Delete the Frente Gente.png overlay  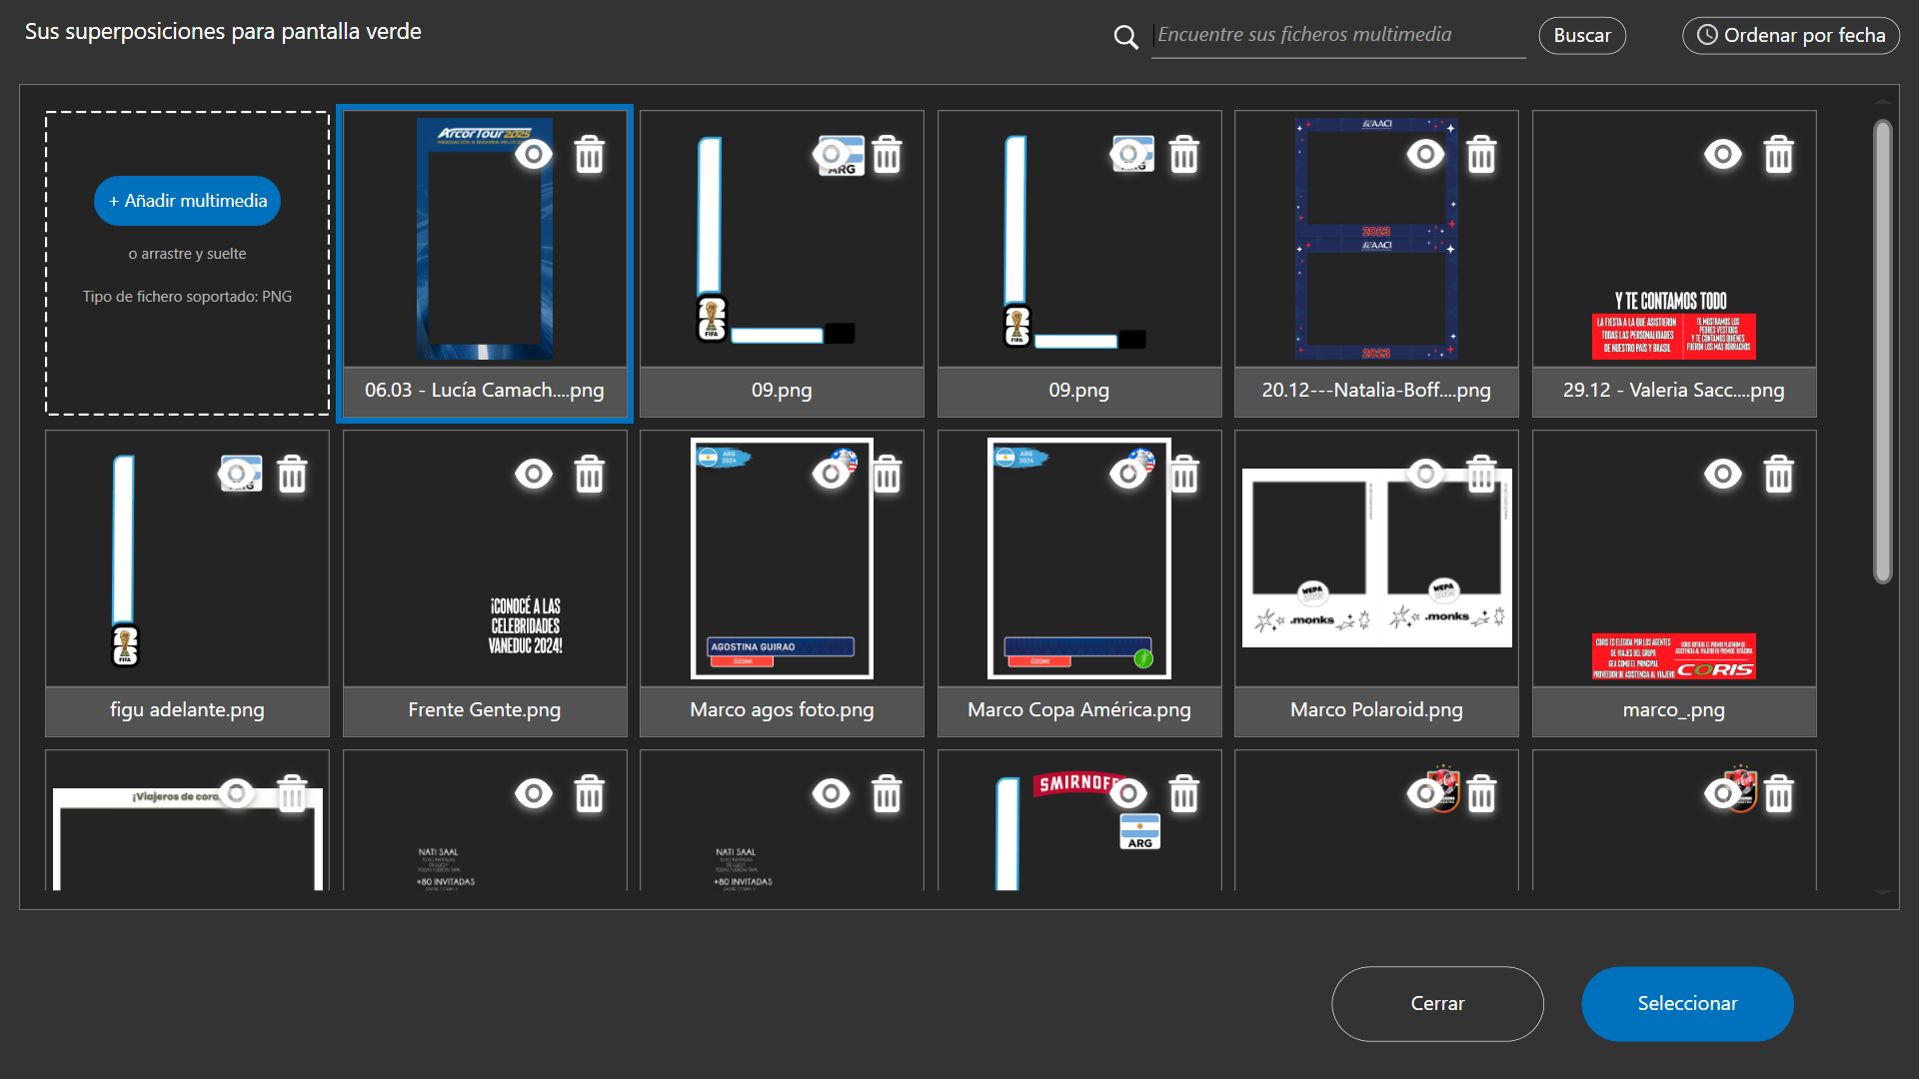click(590, 475)
